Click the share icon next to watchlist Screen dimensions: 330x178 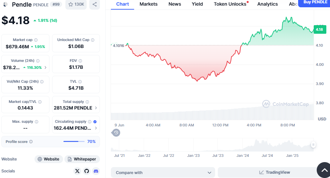coord(95,5)
